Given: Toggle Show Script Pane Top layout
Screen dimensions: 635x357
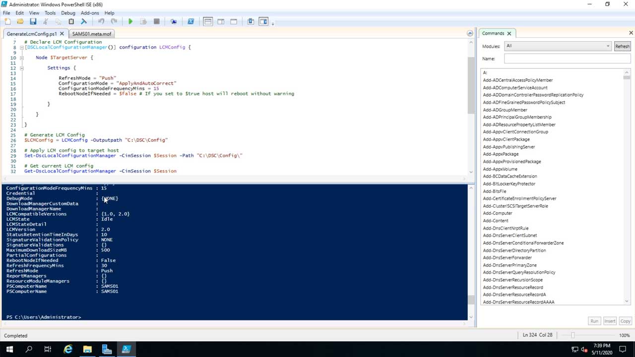Looking at the screenshot, I should 208,21.
